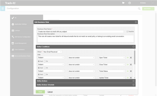Open operator dropdown in Close Ticket row
Image resolution: width=157 pixels, height=96 pixels.
(81, 65)
